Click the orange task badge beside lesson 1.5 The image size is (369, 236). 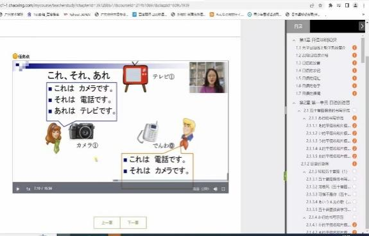[x=354, y=78]
